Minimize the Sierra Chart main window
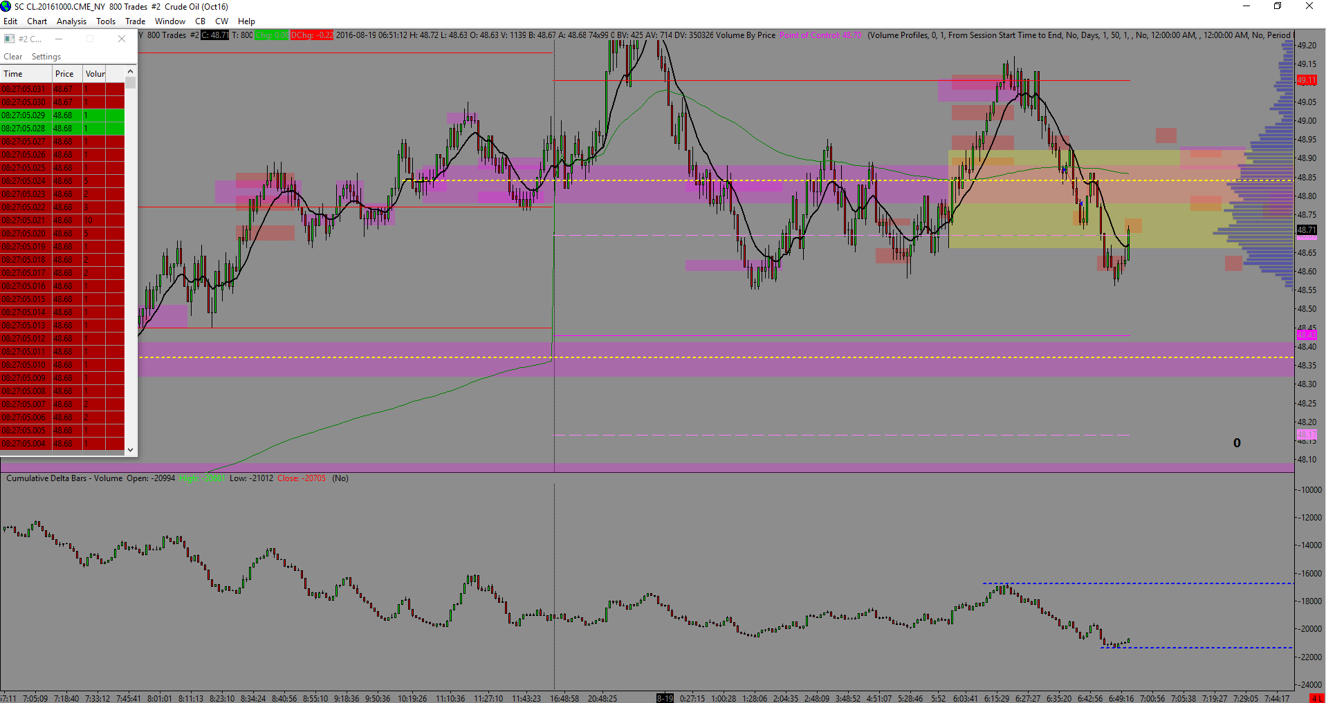 [1246, 6]
